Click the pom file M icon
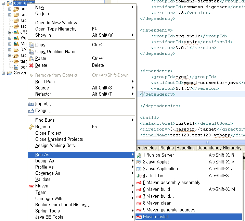The height and width of the screenshot is (221, 245). [x=16, y=67]
